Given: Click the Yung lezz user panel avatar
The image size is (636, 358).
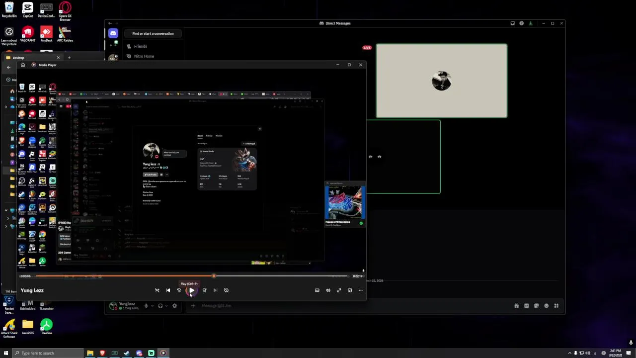Looking at the screenshot, I should (x=113, y=305).
